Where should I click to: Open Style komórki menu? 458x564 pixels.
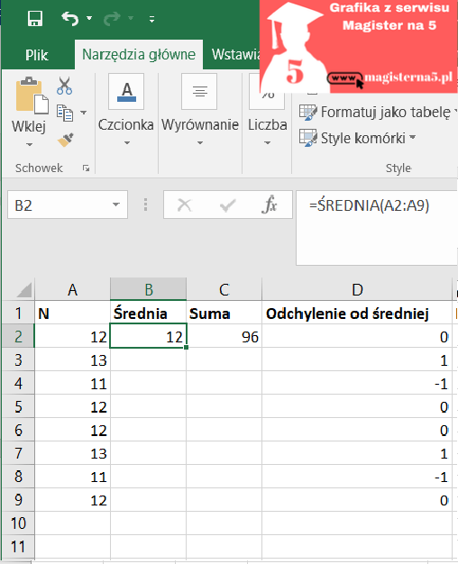pos(358,138)
